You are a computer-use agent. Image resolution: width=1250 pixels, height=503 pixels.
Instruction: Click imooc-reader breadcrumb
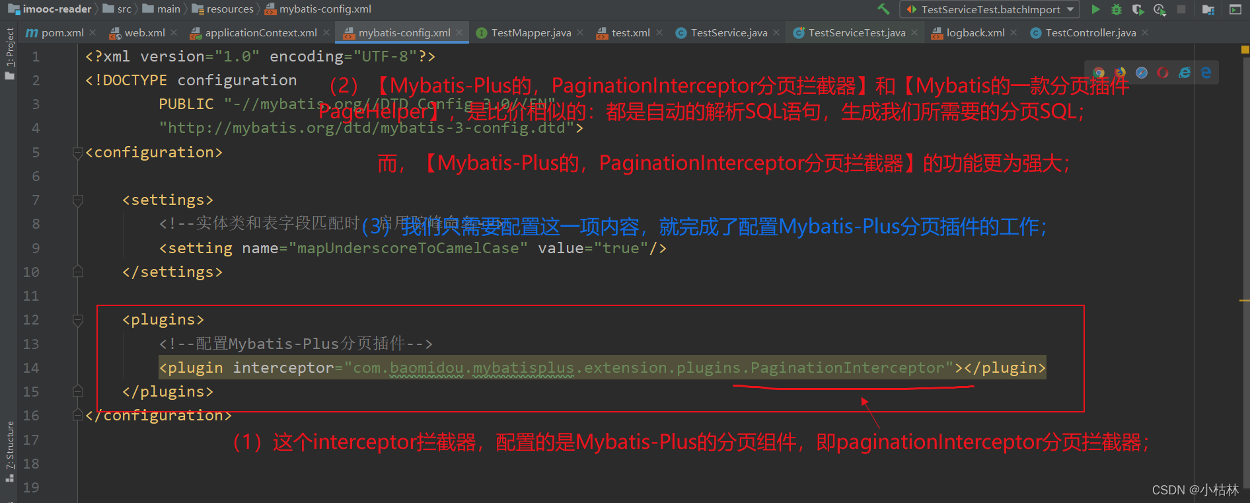[50, 9]
